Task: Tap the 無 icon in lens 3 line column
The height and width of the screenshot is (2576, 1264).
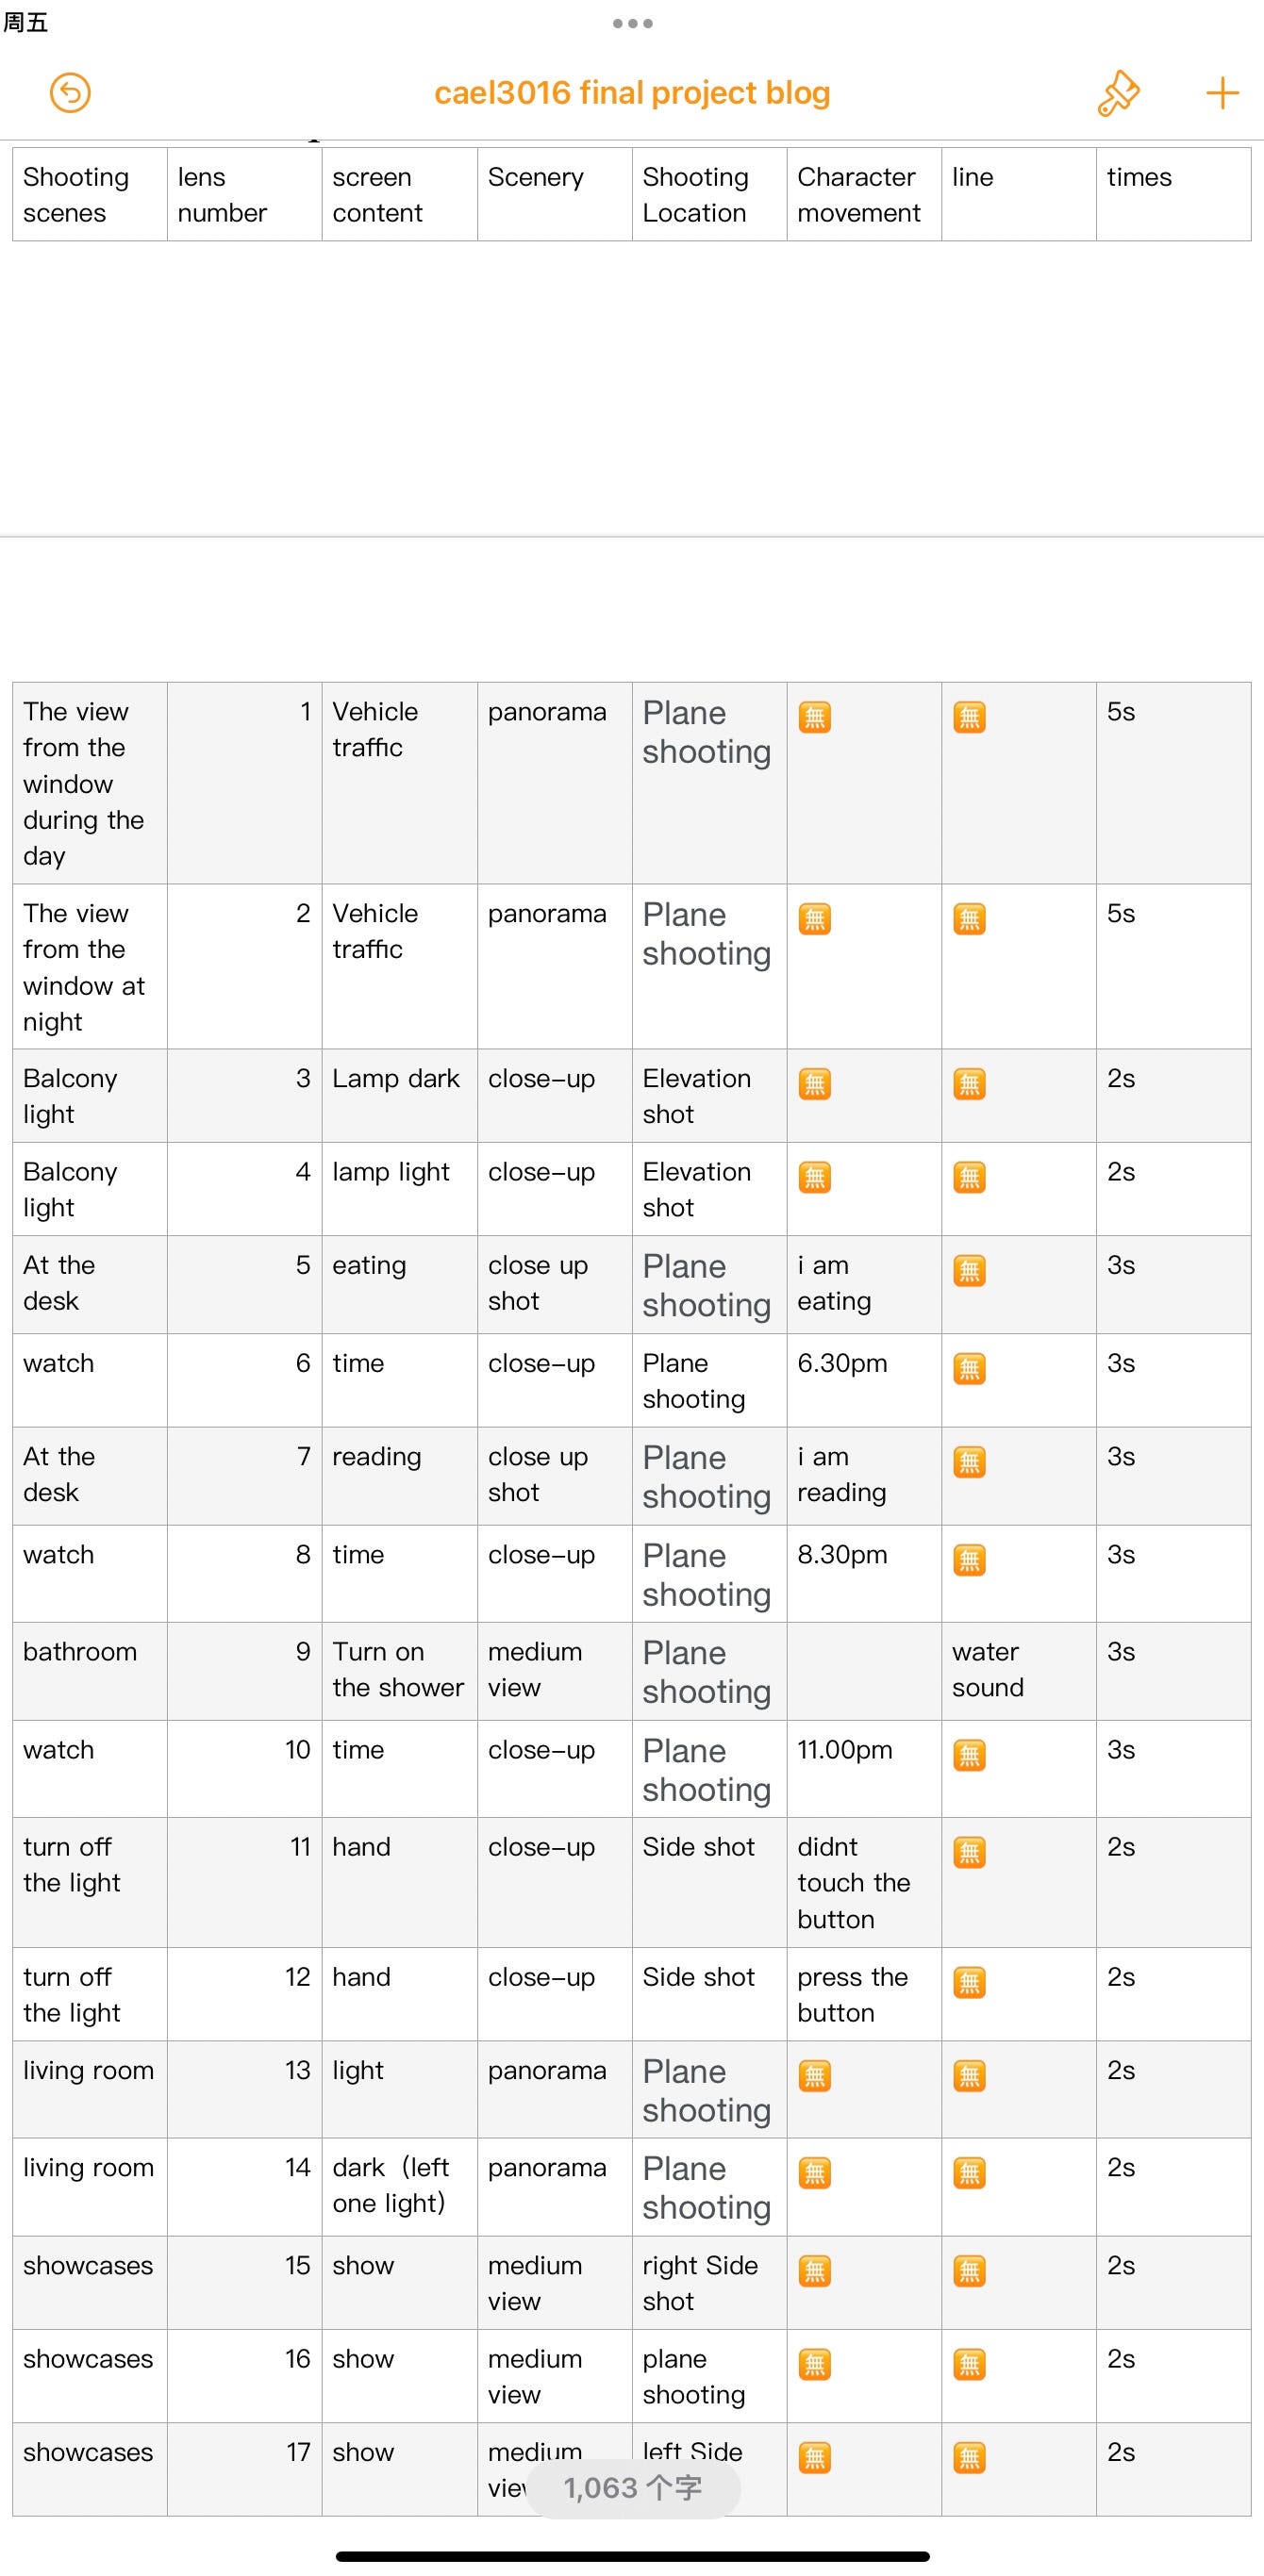Action: click(x=969, y=1084)
